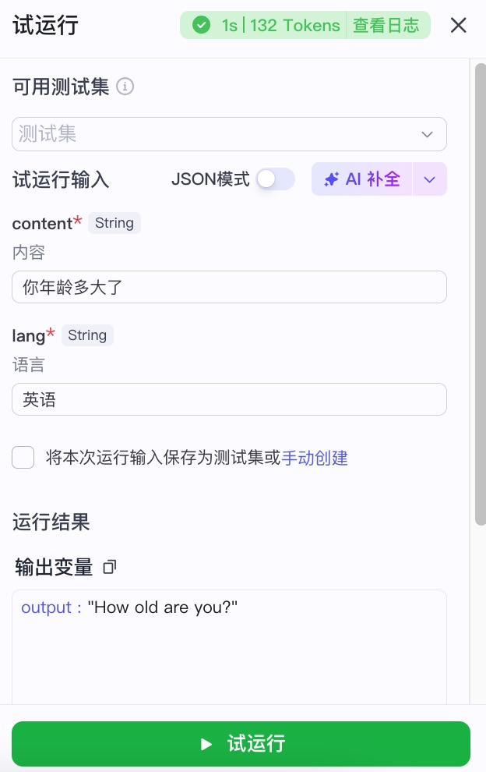
Task: Click the info icon next to 可用测试集
Action: [x=125, y=87]
